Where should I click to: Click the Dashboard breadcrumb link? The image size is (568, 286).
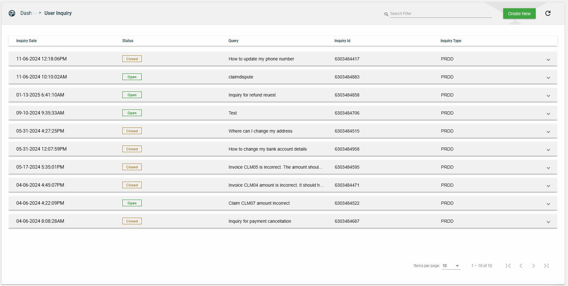27,13
